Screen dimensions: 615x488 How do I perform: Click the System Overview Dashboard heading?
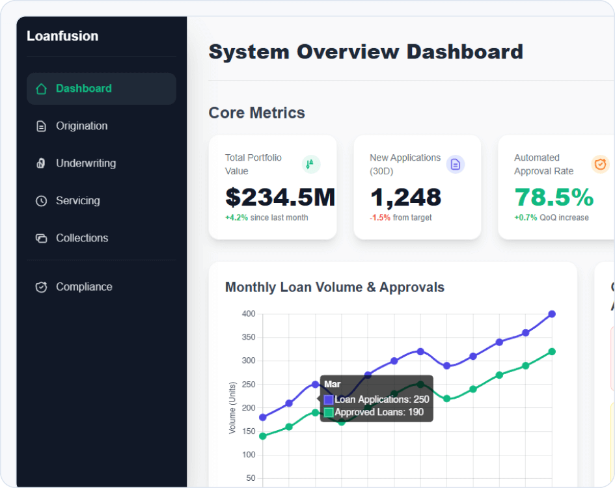[x=366, y=51]
